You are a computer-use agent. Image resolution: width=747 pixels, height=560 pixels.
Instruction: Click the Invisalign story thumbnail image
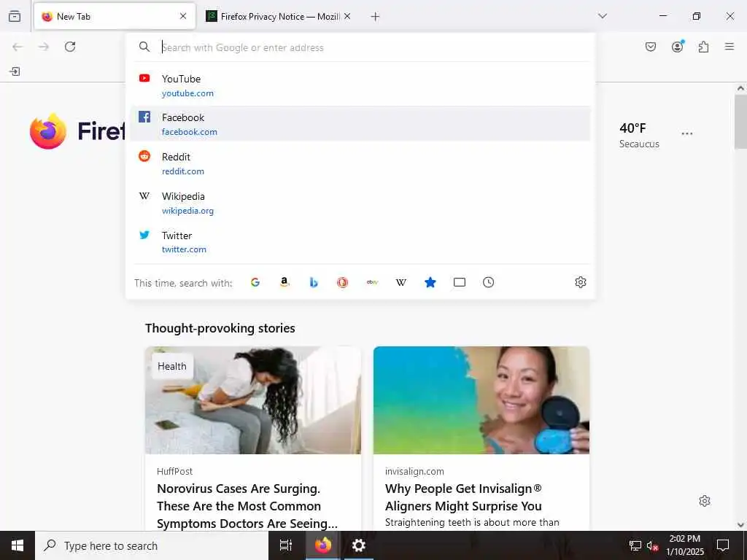[x=481, y=400]
